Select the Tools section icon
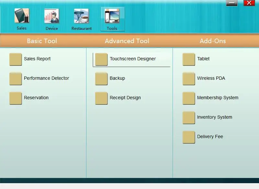Image resolution: width=259 pixels, height=189 pixels. click(112, 16)
